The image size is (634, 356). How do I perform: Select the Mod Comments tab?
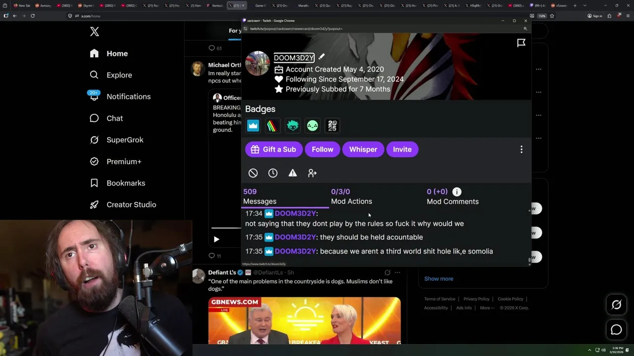point(452,196)
